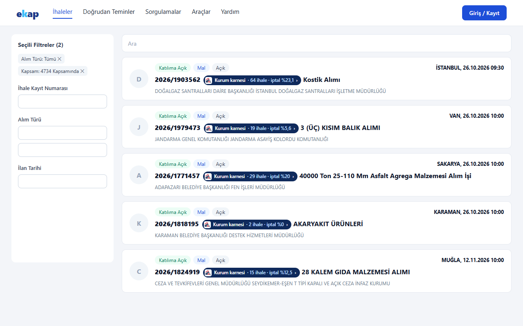Open the İlan Tarihi date field

[63, 181]
